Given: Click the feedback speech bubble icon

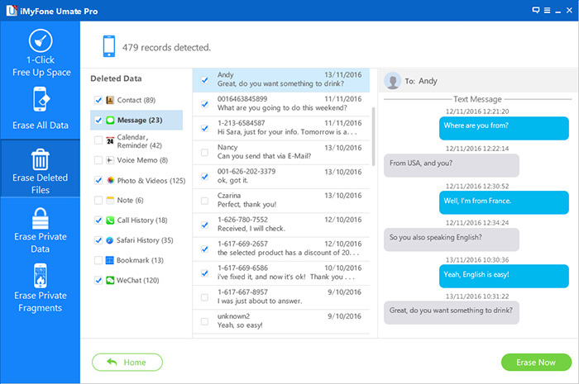Looking at the screenshot, I should (535, 10).
